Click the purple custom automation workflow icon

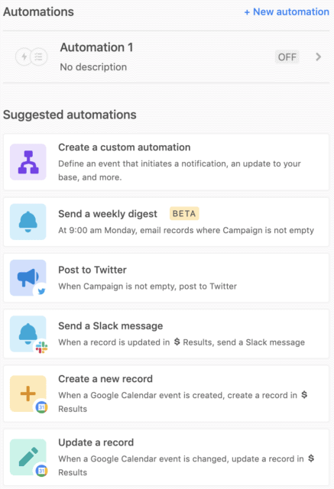pyautogui.click(x=28, y=162)
